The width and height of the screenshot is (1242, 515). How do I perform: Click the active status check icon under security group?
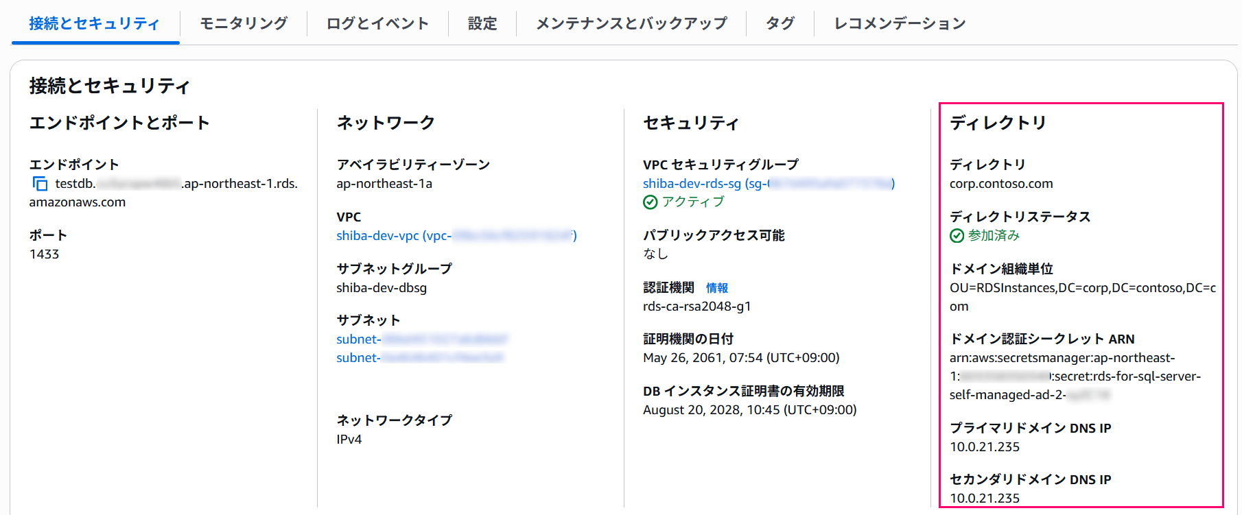click(x=651, y=202)
